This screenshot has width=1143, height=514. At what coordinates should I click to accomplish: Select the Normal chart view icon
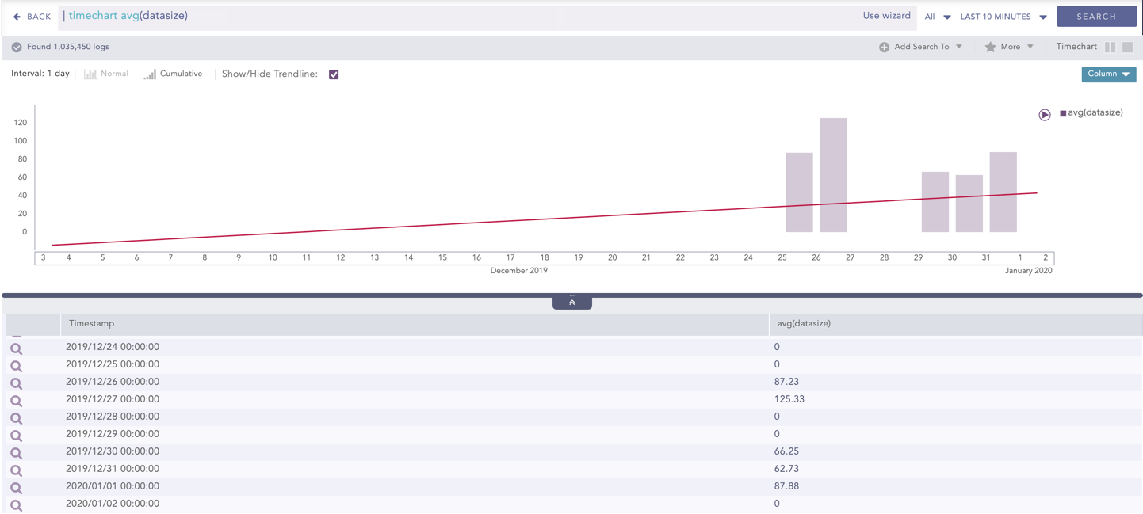coord(90,73)
